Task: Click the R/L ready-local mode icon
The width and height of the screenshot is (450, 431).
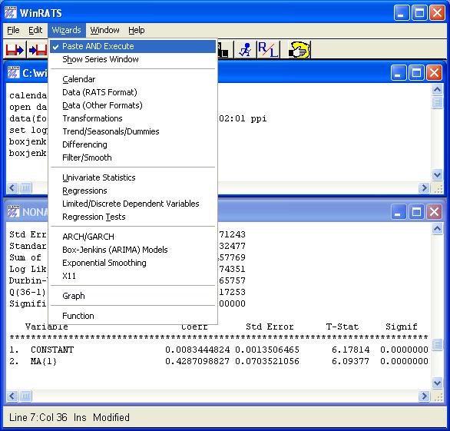Action: [x=268, y=50]
